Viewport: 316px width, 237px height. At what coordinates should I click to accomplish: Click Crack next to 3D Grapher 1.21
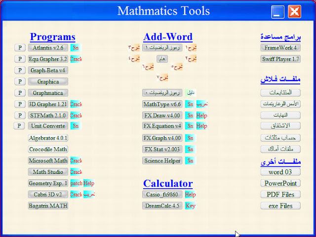[x=76, y=104]
